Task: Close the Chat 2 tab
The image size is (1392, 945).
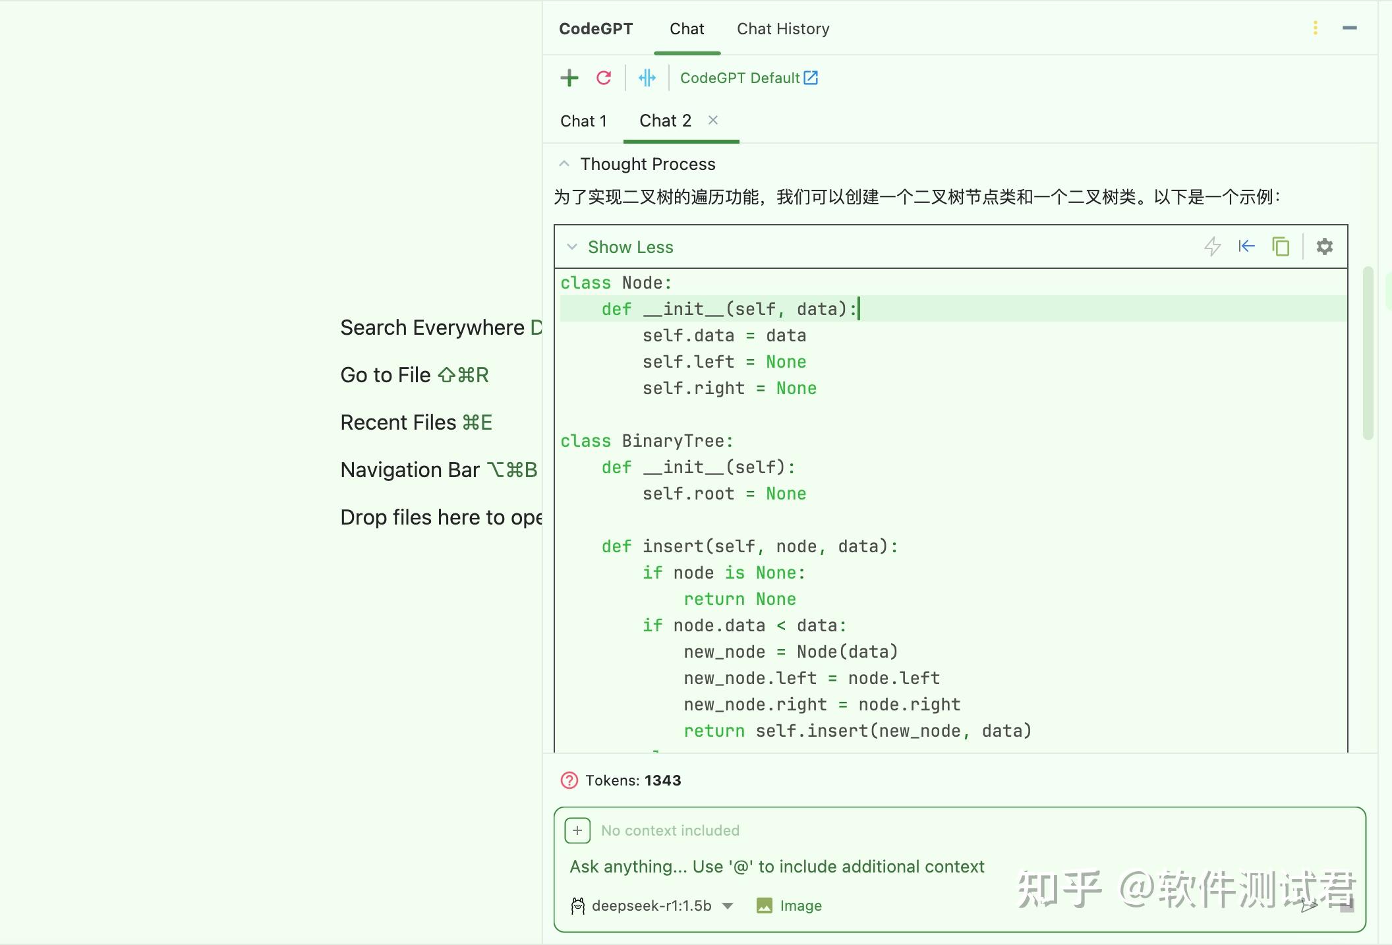Action: [714, 120]
